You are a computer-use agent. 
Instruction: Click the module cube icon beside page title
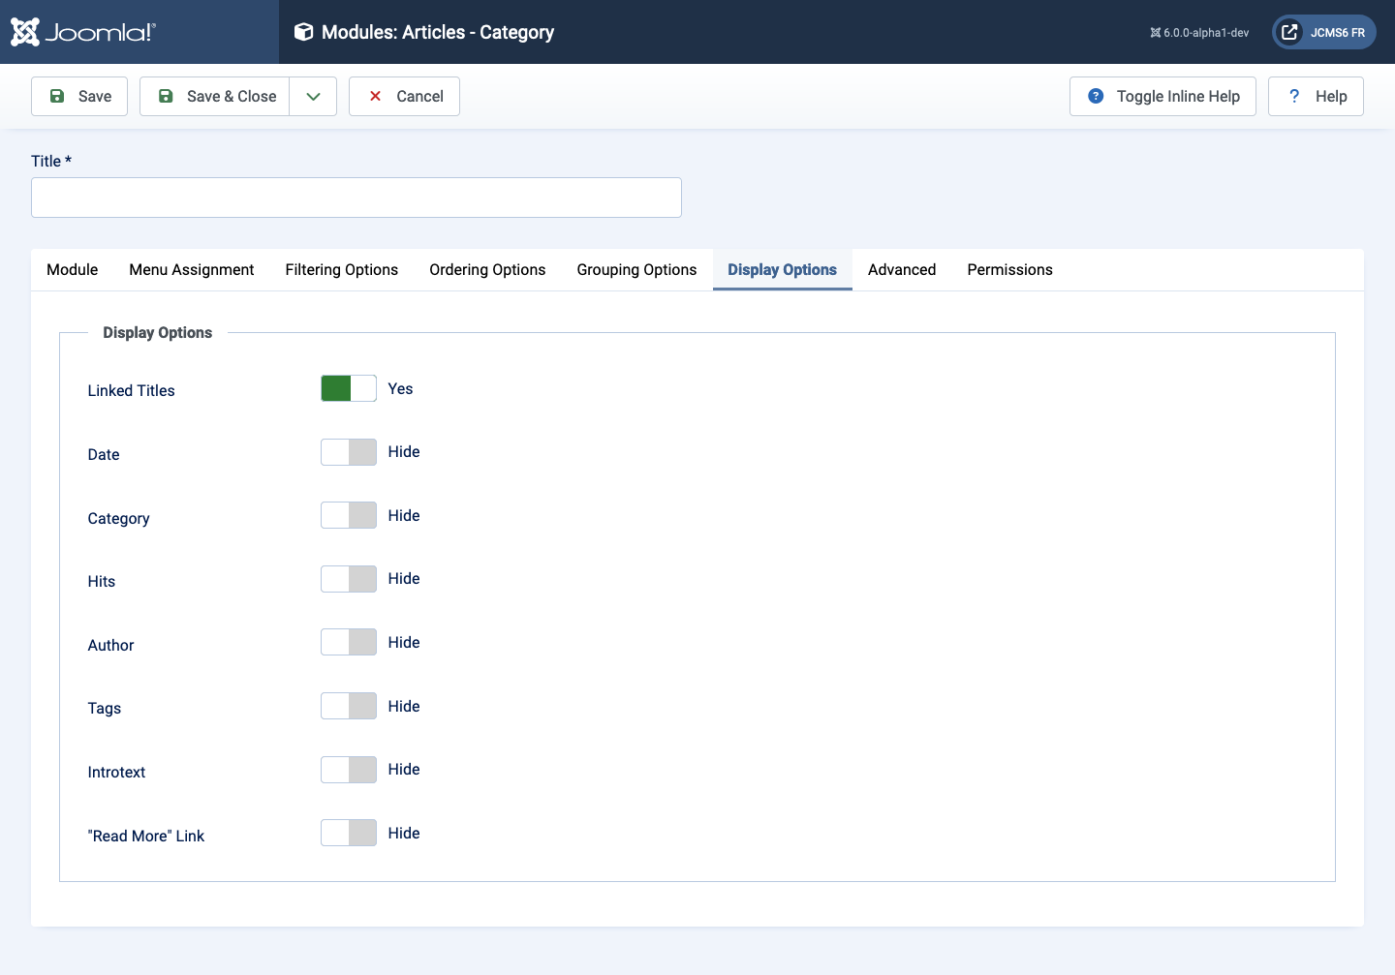303,32
